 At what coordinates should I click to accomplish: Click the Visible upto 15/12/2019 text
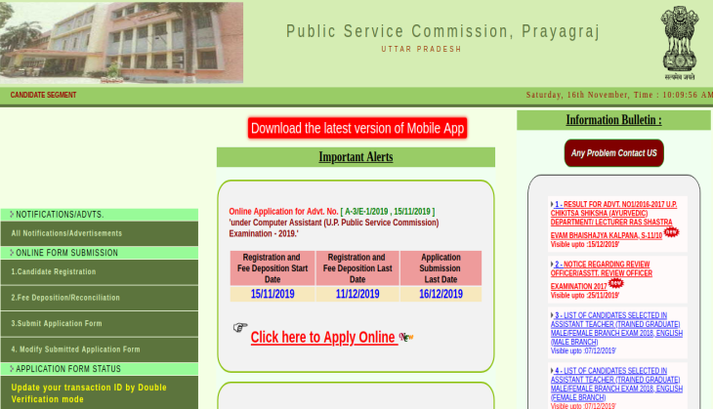point(585,244)
